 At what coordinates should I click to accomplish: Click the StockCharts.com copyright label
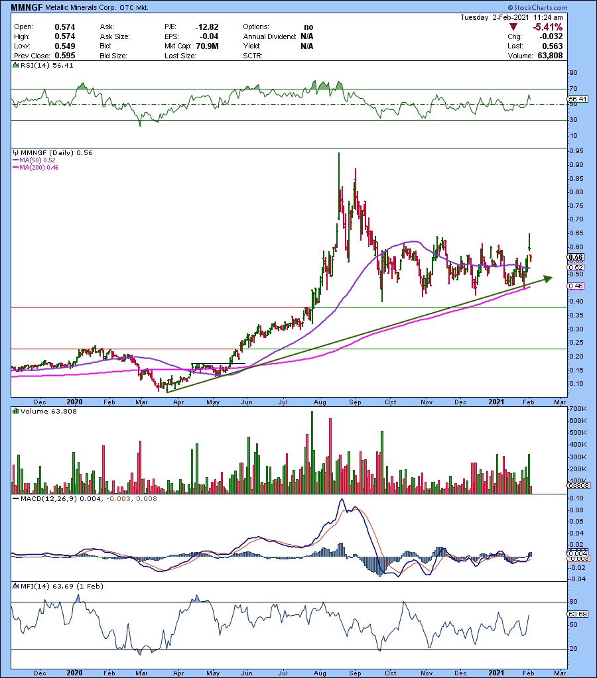pos(537,7)
